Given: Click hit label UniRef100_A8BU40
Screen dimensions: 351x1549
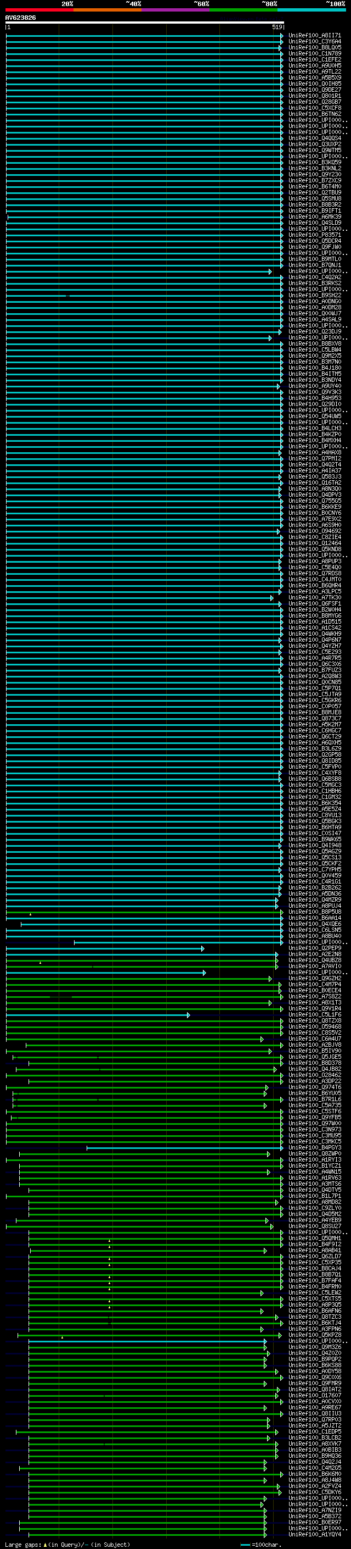Looking at the screenshot, I should (315, 936).
